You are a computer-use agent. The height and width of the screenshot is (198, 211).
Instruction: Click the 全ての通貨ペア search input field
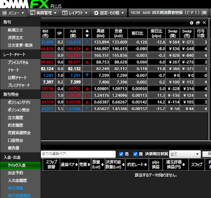(x=78, y=154)
